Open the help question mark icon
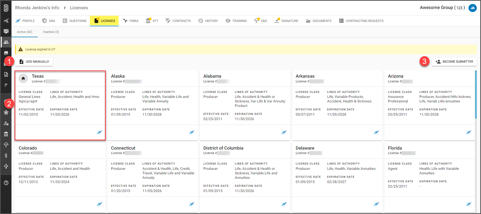The width and height of the screenshot is (481, 214). pyautogui.click(x=6, y=183)
